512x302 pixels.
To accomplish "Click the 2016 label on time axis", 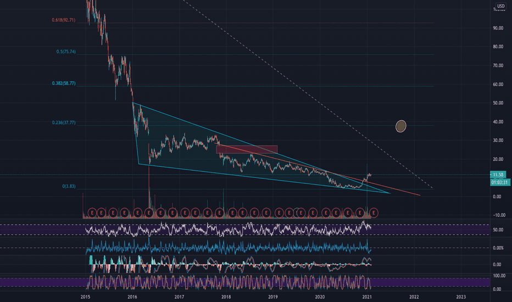I will pyautogui.click(x=132, y=297).
